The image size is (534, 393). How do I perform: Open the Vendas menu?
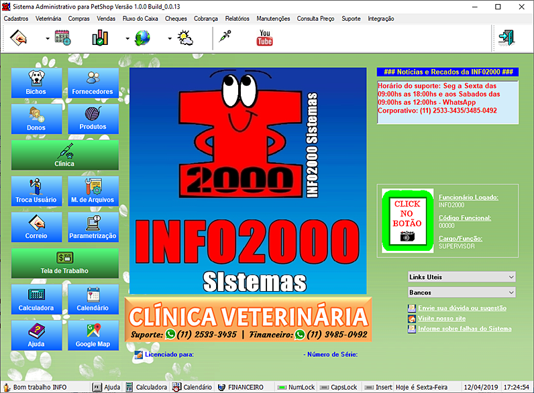106,19
